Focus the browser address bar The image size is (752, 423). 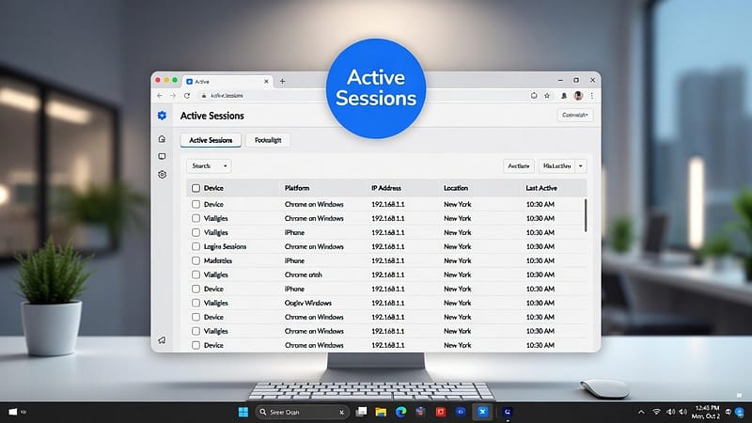(x=360, y=96)
